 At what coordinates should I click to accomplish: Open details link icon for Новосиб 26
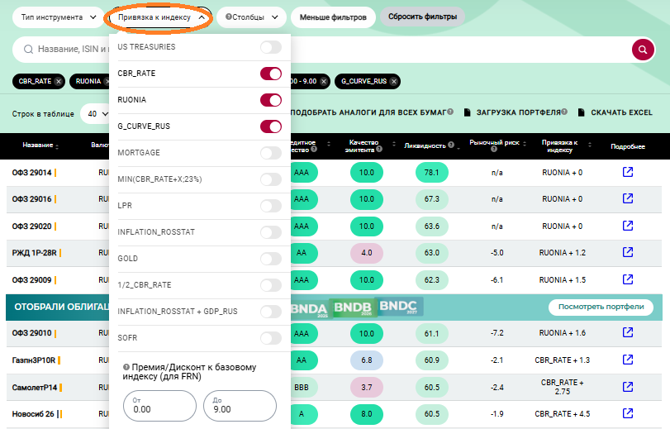point(627,413)
